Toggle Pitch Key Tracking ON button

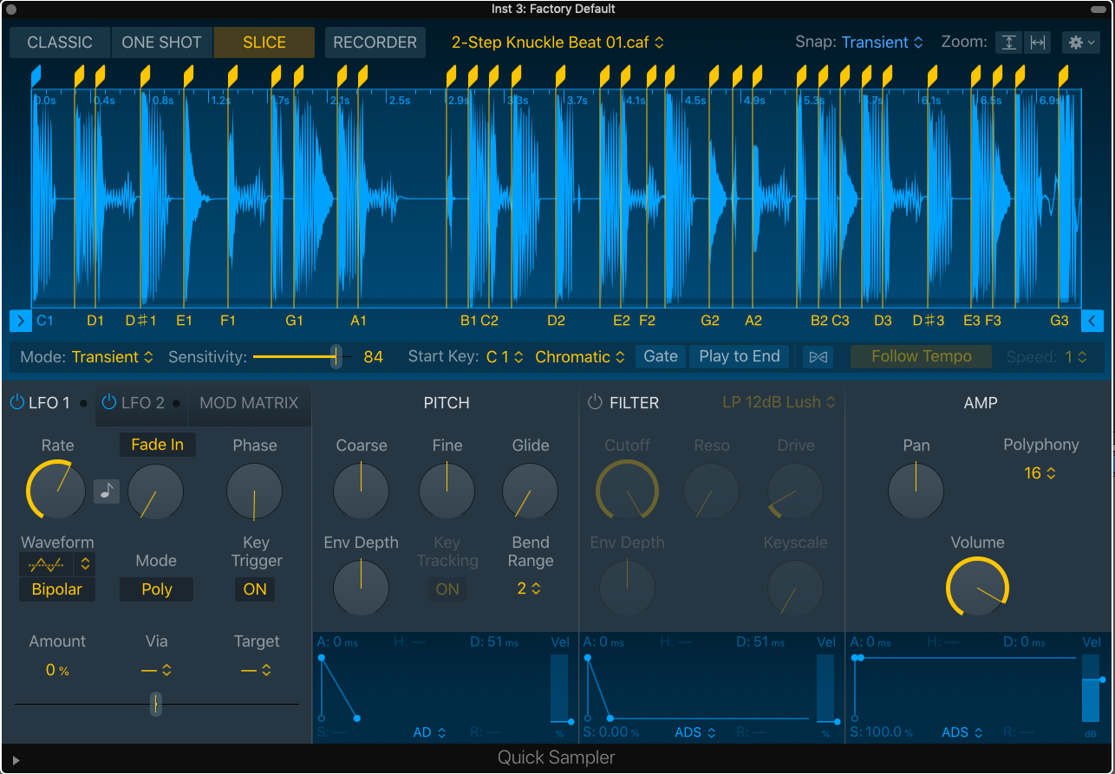pyautogui.click(x=447, y=589)
